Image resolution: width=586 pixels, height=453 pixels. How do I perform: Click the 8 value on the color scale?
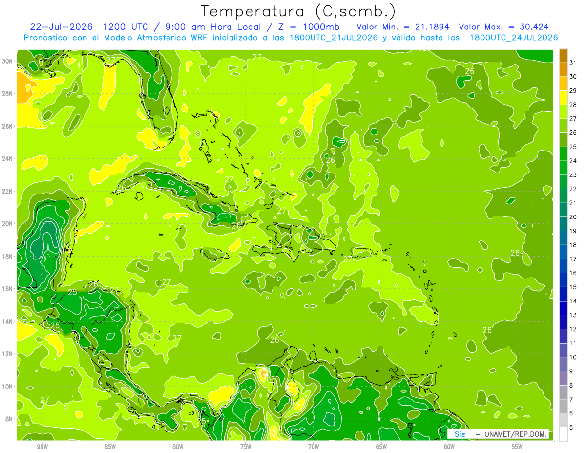coord(571,386)
